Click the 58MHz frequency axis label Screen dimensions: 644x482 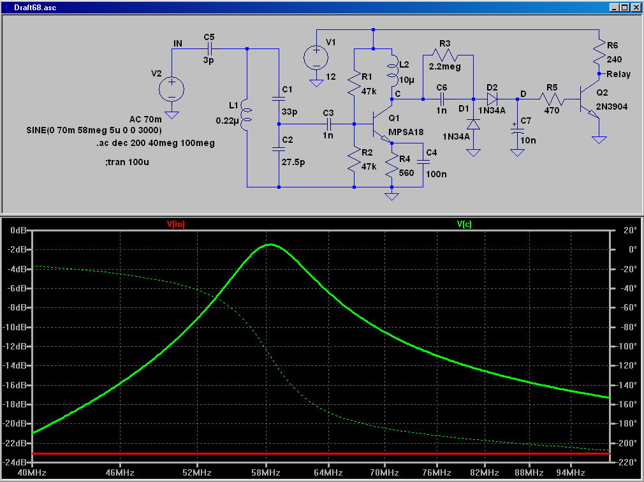pos(266,472)
